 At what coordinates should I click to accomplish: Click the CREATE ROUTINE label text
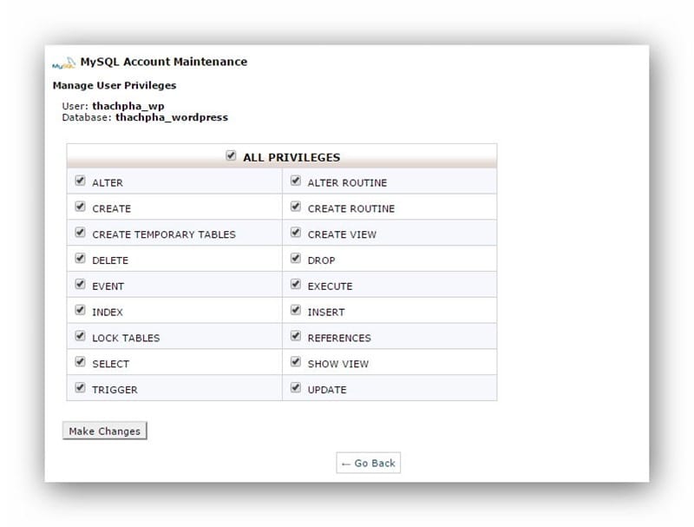(x=351, y=208)
